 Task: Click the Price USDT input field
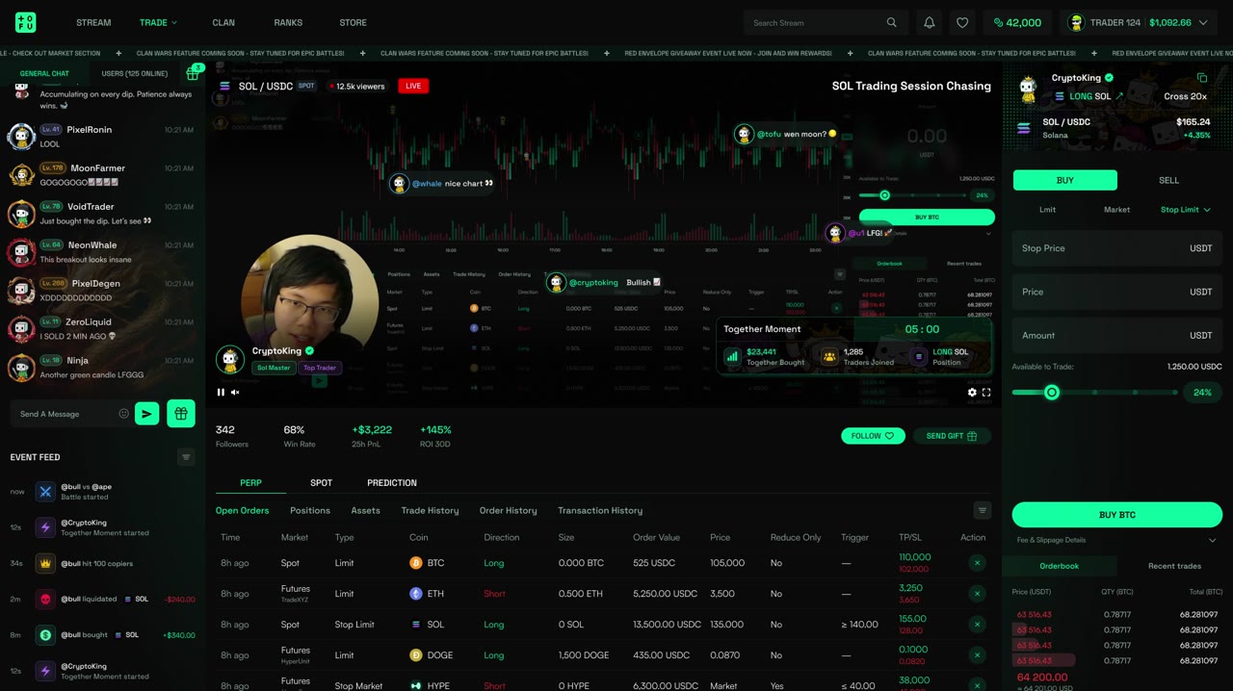click(1116, 292)
